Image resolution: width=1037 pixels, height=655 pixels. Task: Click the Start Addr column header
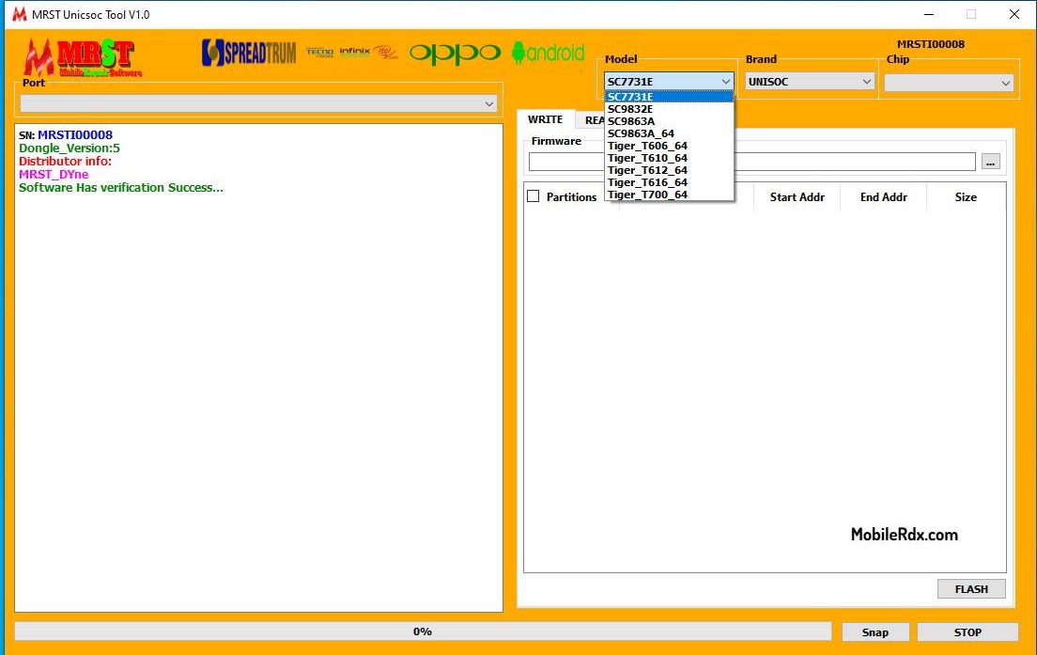(797, 197)
